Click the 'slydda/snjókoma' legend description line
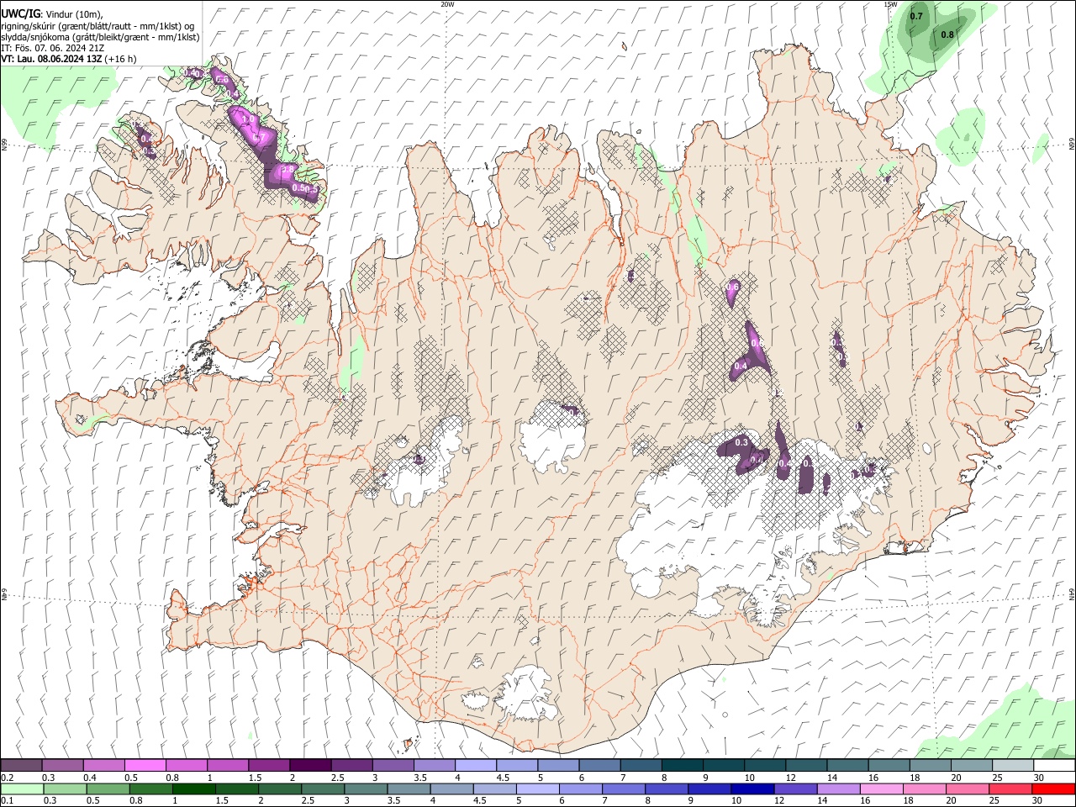The image size is (1076, 807). [100, 37]
